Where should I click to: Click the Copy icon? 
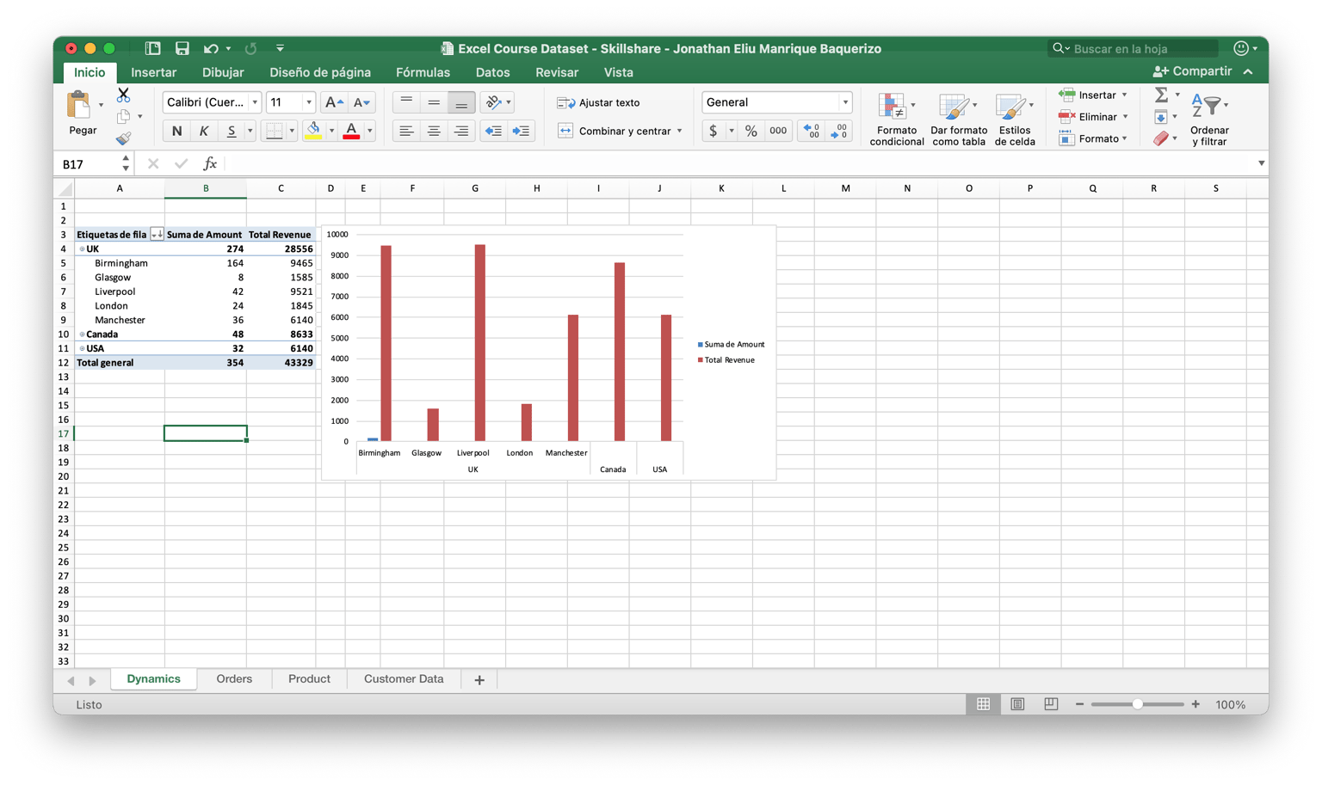[x=124, y=116]
